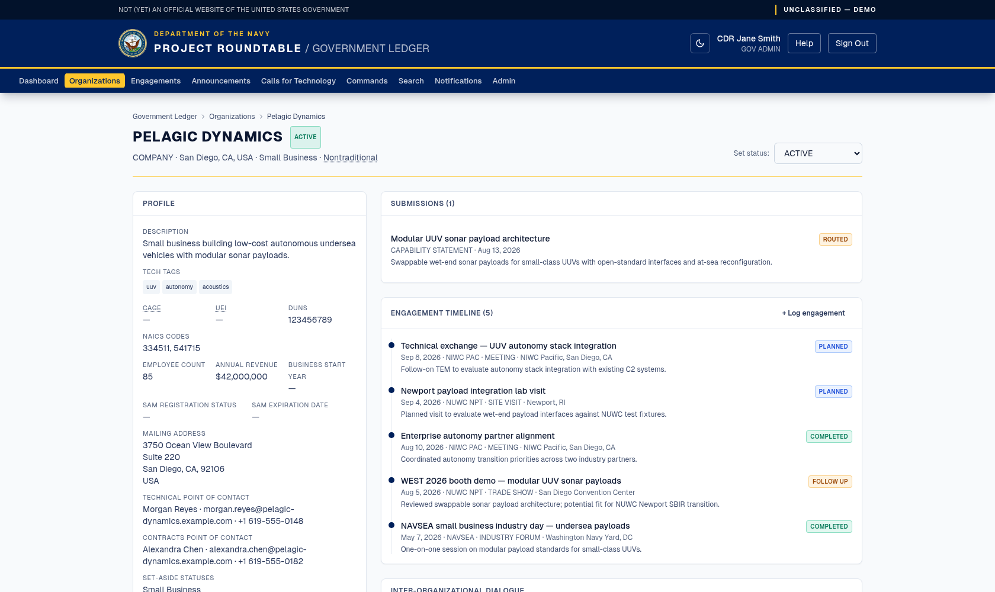Click the Sign Out button
This screenshot has width=995, height=592.
(x=852, y=43)
